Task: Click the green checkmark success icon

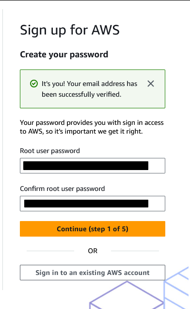Action: [x=34, y=84]
